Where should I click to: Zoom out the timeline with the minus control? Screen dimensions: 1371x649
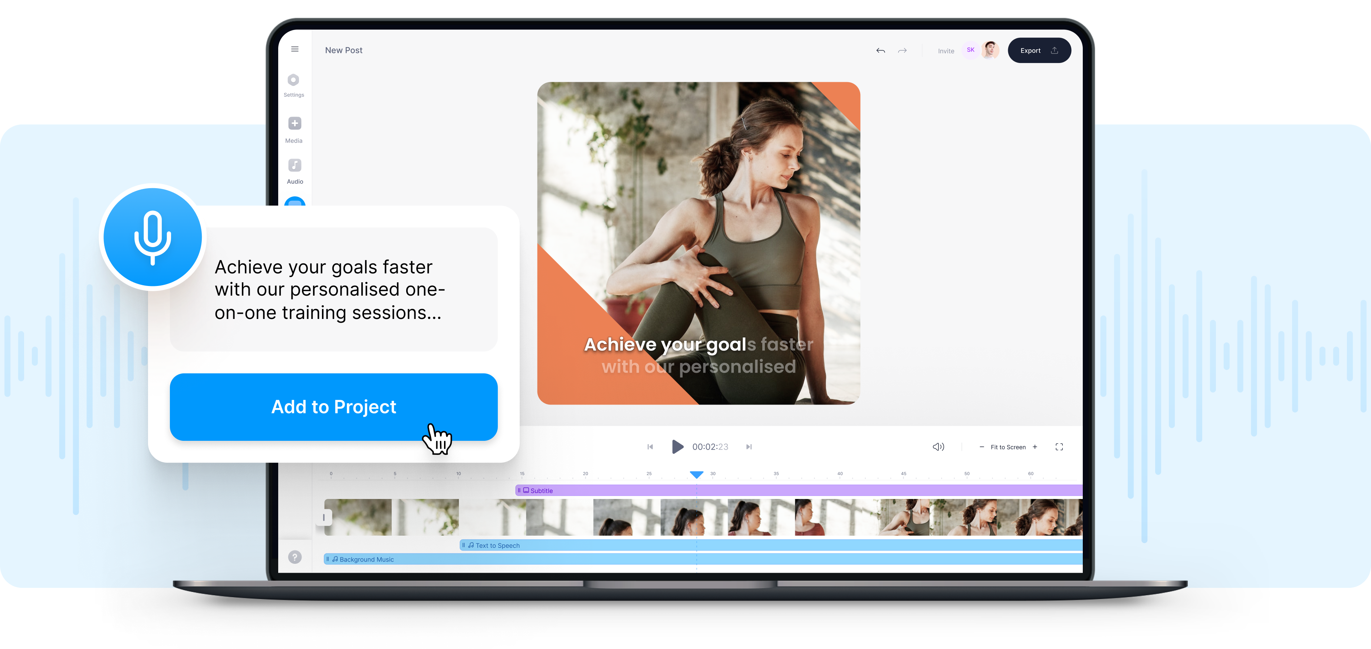coord(982,446)
